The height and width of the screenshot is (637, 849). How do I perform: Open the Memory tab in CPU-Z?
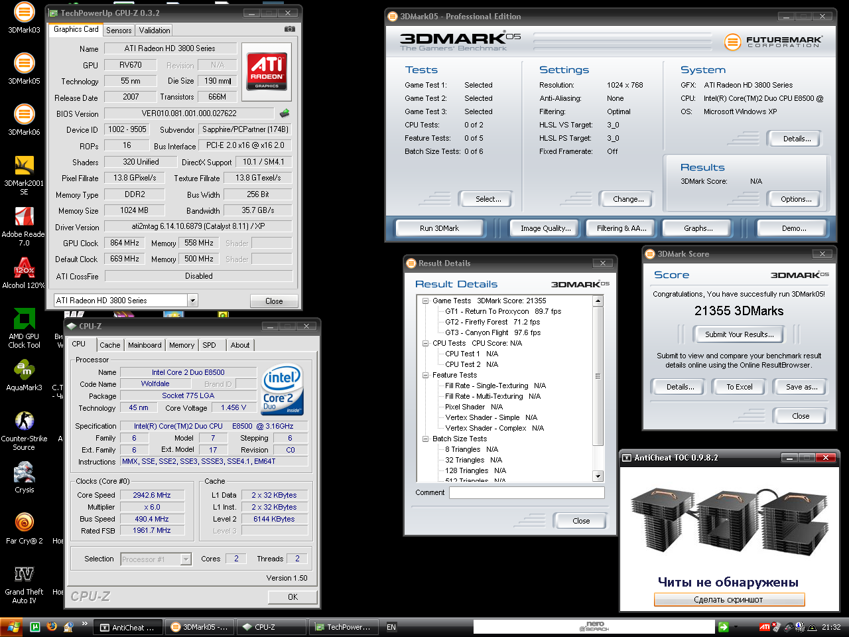182,345
